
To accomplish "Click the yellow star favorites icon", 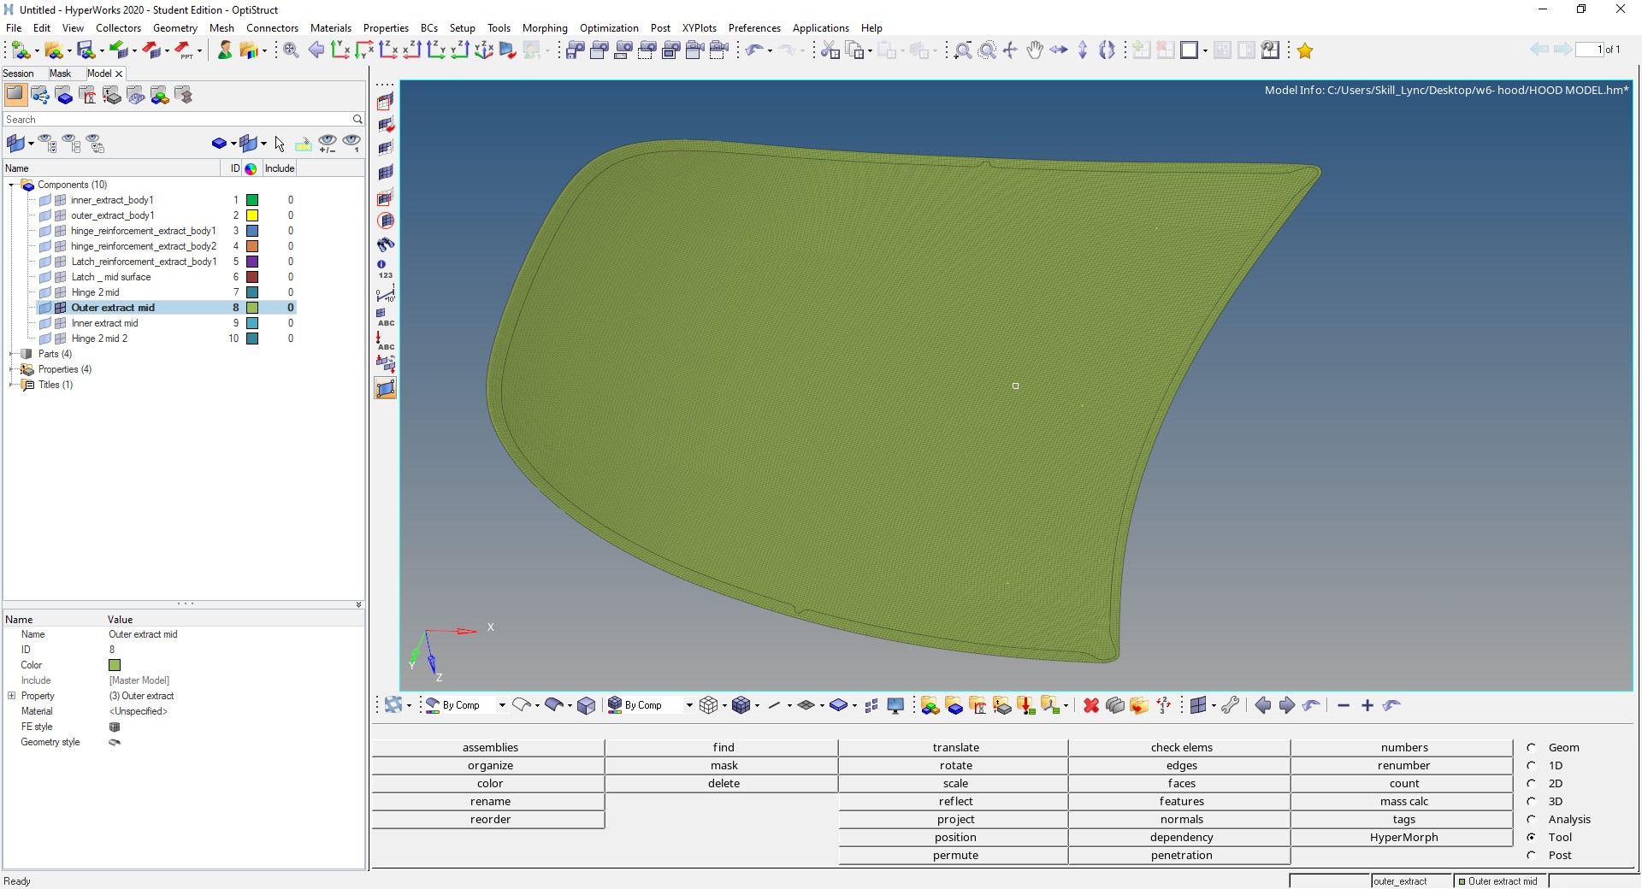I will click(1305, 50).
